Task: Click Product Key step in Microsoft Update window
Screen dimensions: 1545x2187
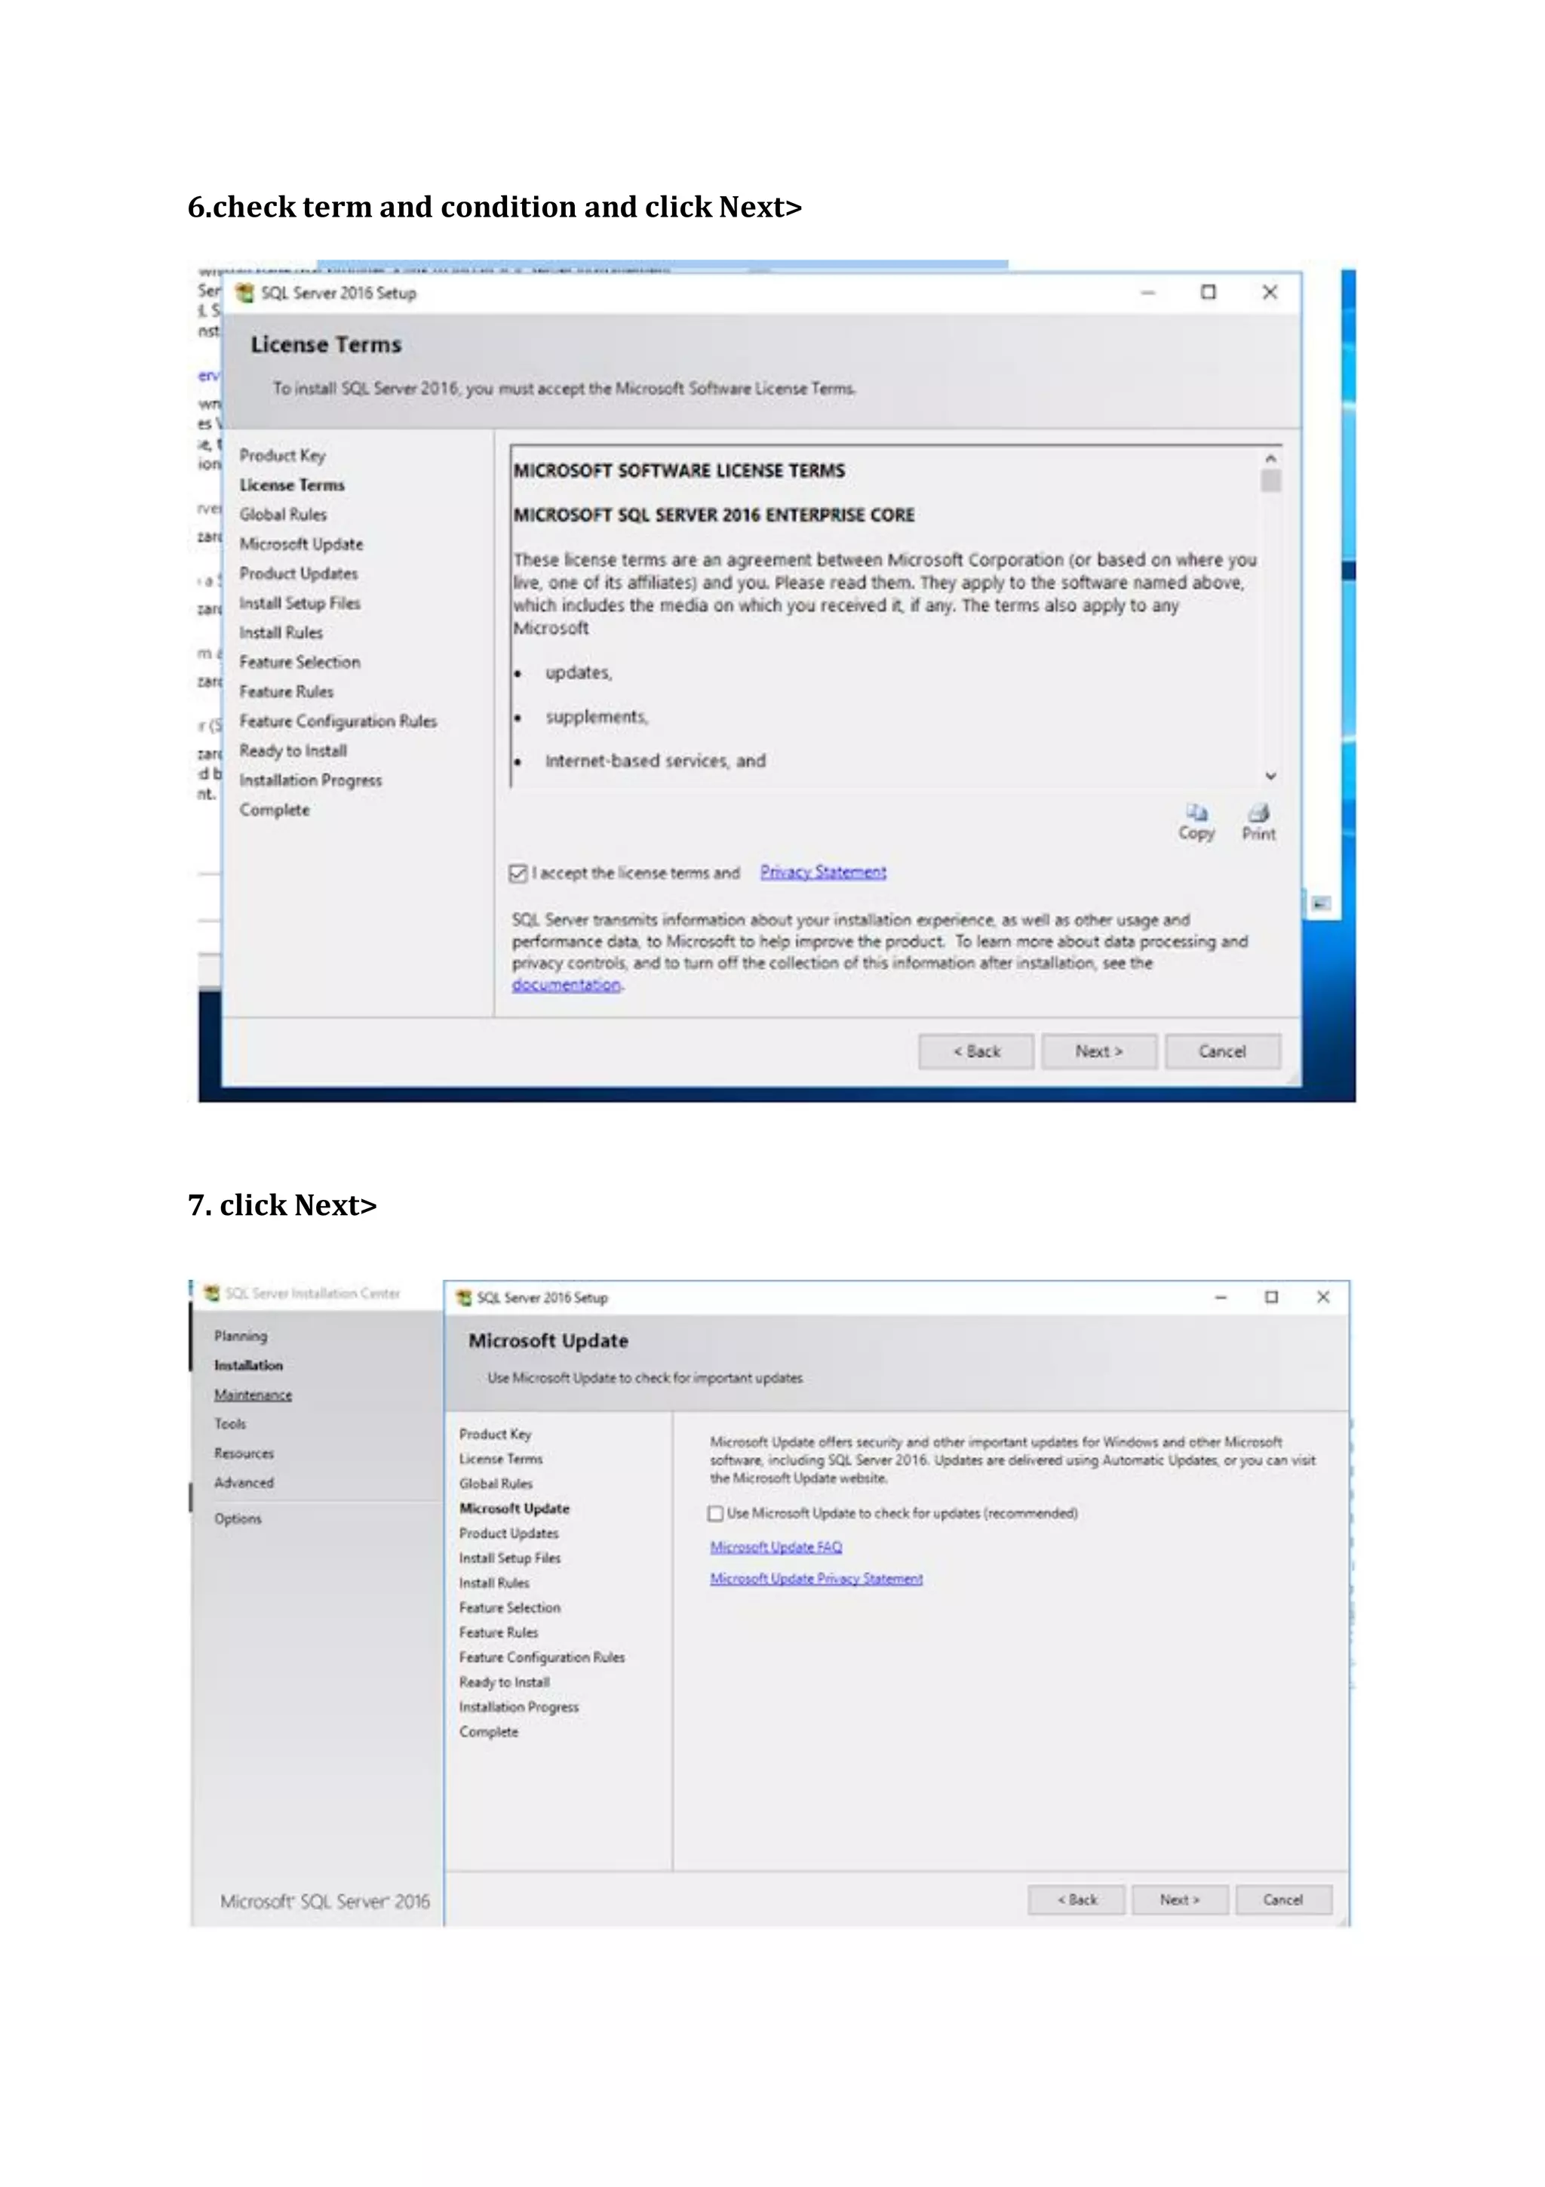Action: click(x=495, y=1435)
